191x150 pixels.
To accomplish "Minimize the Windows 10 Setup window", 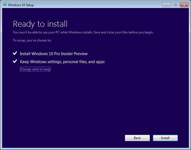I will pyautogui.click(x=166, y=5).
